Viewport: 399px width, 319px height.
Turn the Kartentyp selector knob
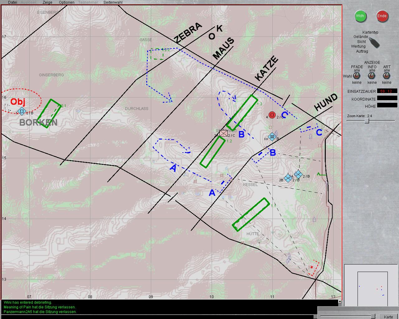(x=374, y=42)
